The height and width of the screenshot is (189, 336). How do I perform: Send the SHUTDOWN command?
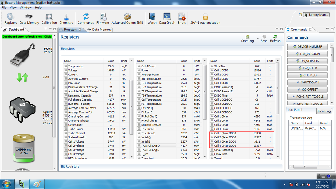307,82
